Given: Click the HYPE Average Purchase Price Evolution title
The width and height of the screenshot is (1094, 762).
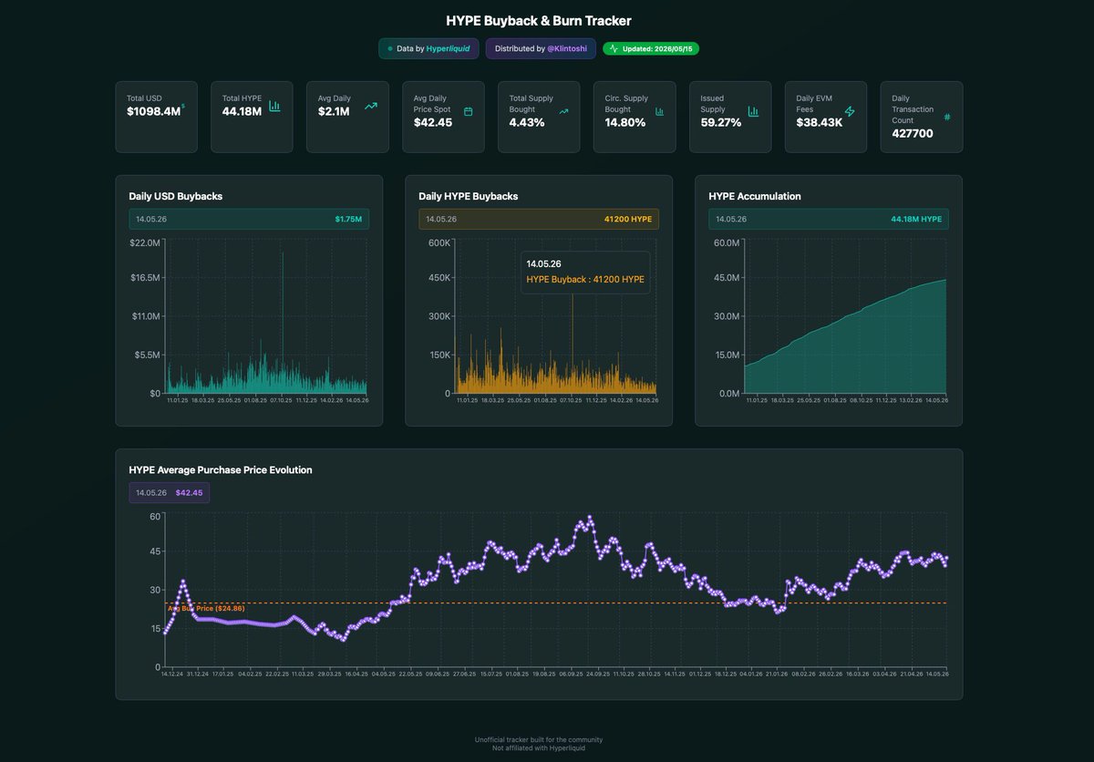Looking at the screenshot, I should coord(221,470).
